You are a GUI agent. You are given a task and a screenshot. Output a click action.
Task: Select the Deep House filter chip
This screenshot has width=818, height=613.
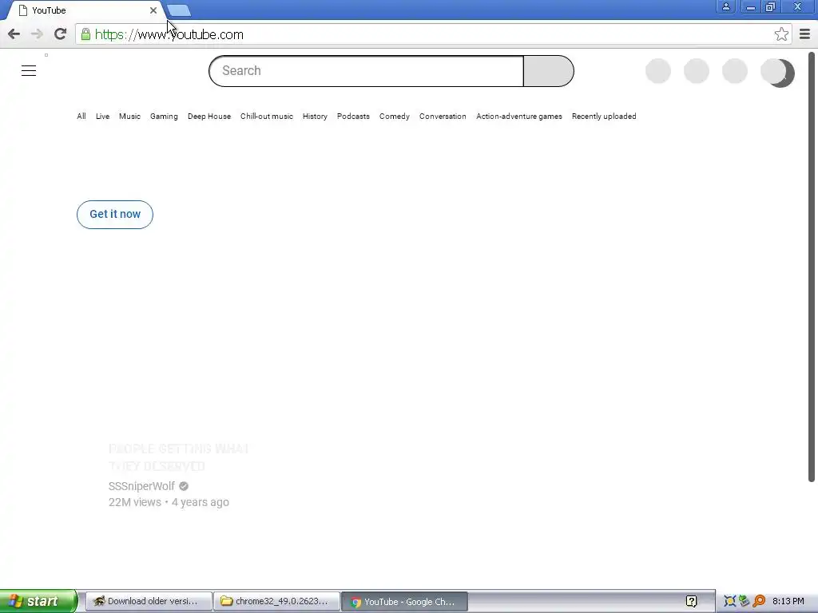pos(209,117)
